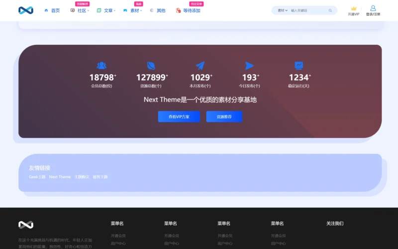Click the search magnifier icon
This screenshot has height=249, width=398.
click(x=330, y=10)
